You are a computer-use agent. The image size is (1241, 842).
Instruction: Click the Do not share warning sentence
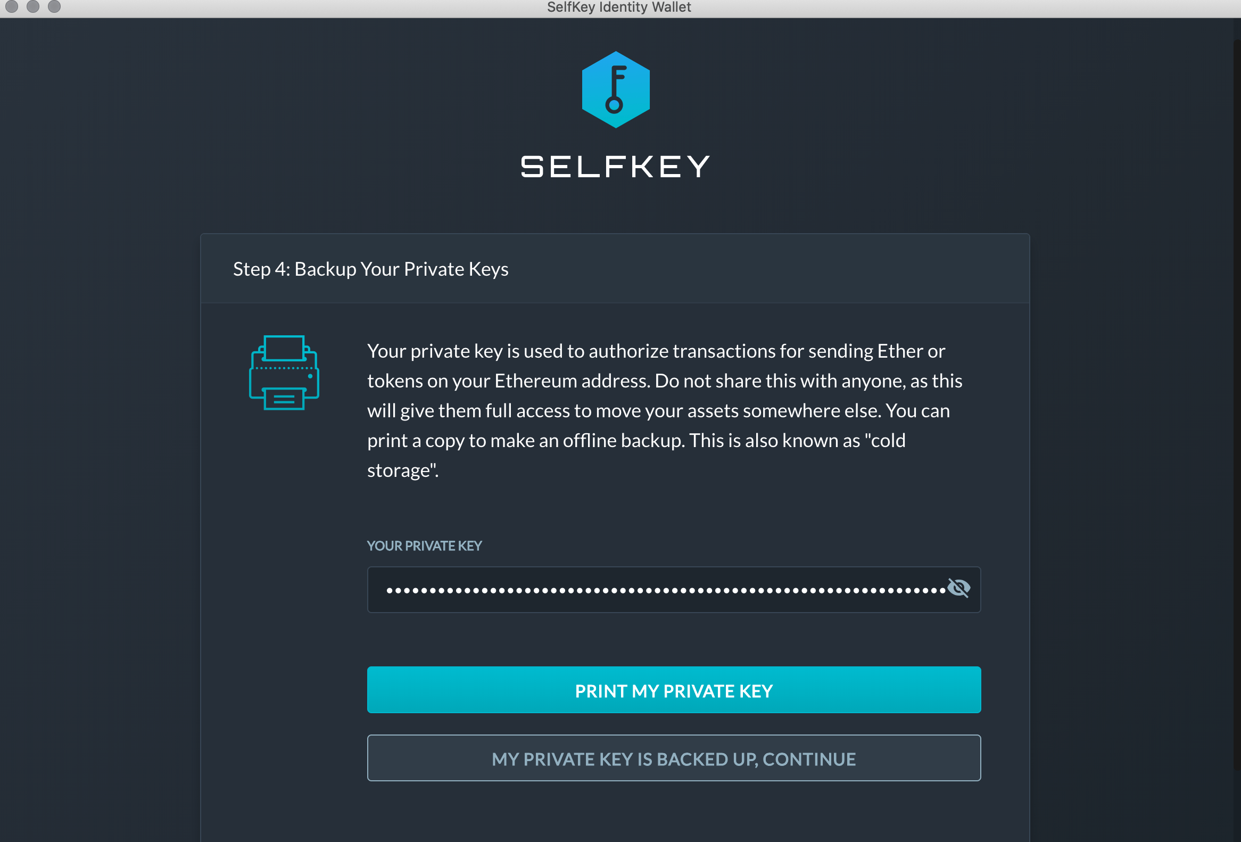pos(808,381)
